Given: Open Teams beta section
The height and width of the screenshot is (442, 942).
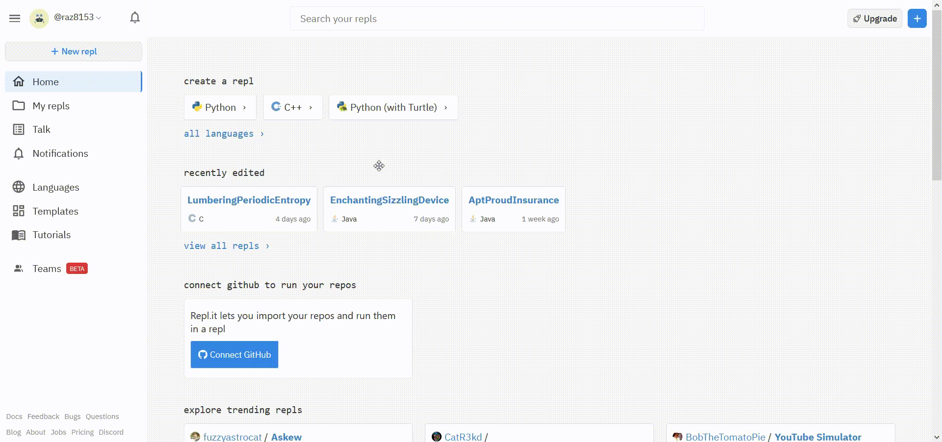Looking at the screenshot, I should 47,269.
